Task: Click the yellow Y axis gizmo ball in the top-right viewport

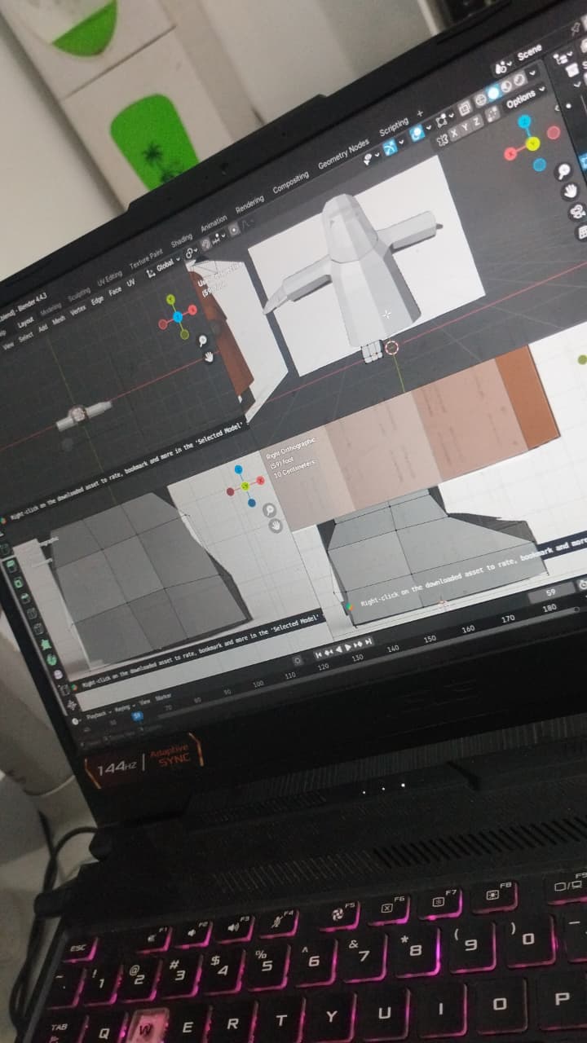Action: point(532,144)
